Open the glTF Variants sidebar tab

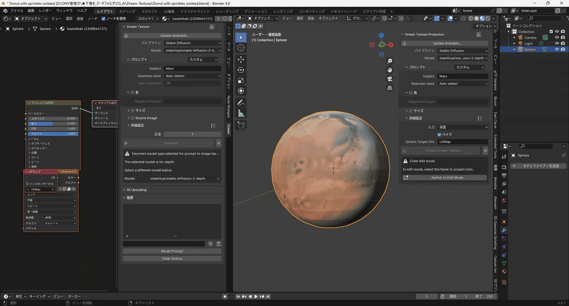[495, 80]
